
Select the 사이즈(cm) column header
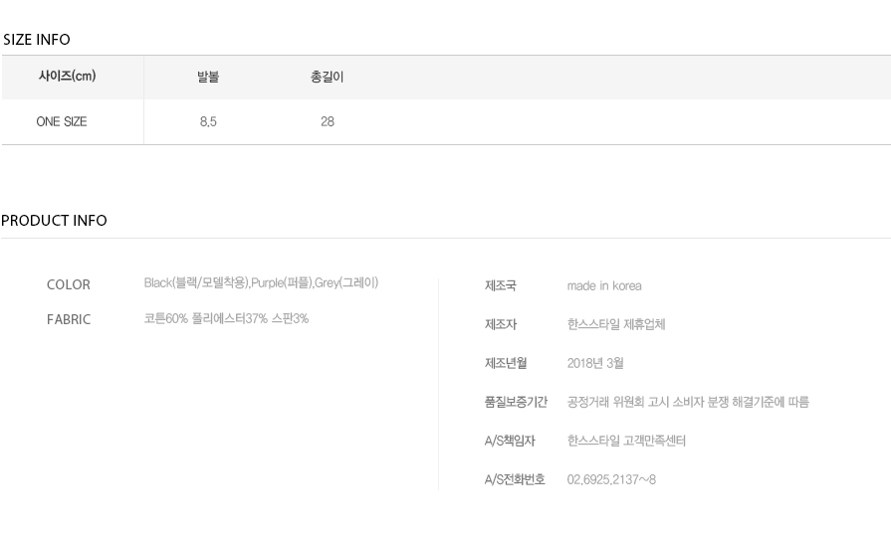pyautogui.click(x=67, y=76)
